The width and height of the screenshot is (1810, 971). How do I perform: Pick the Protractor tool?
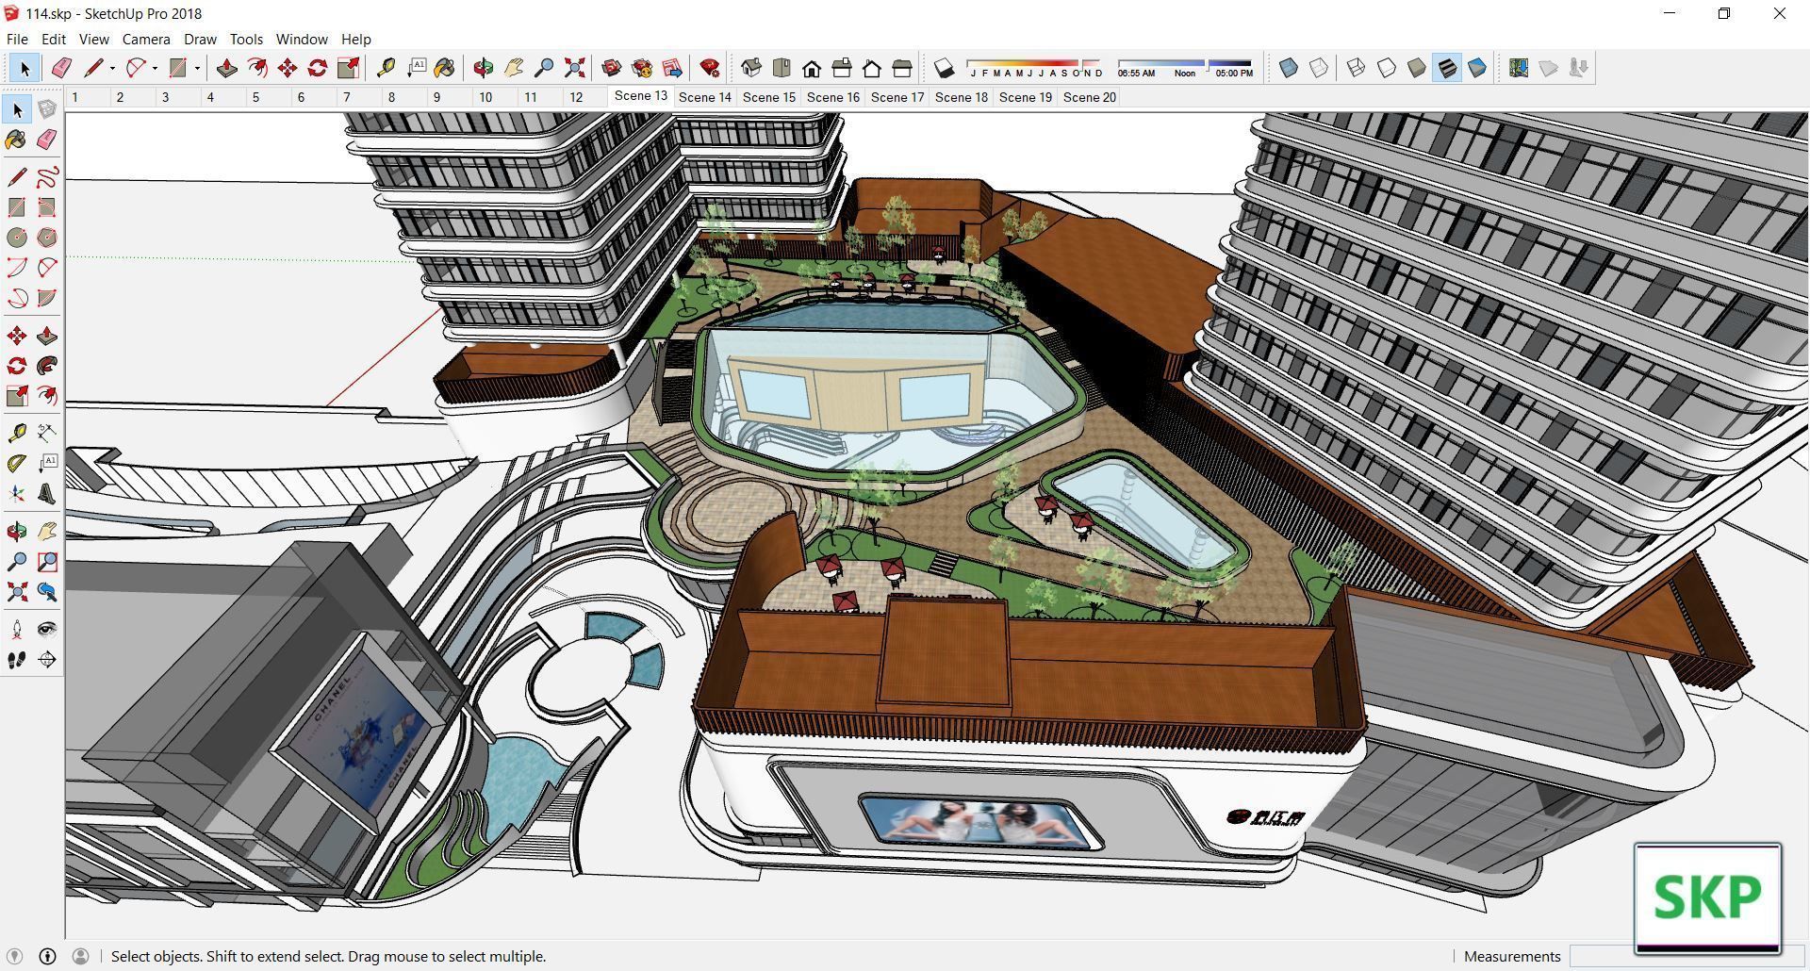[17, 463]
